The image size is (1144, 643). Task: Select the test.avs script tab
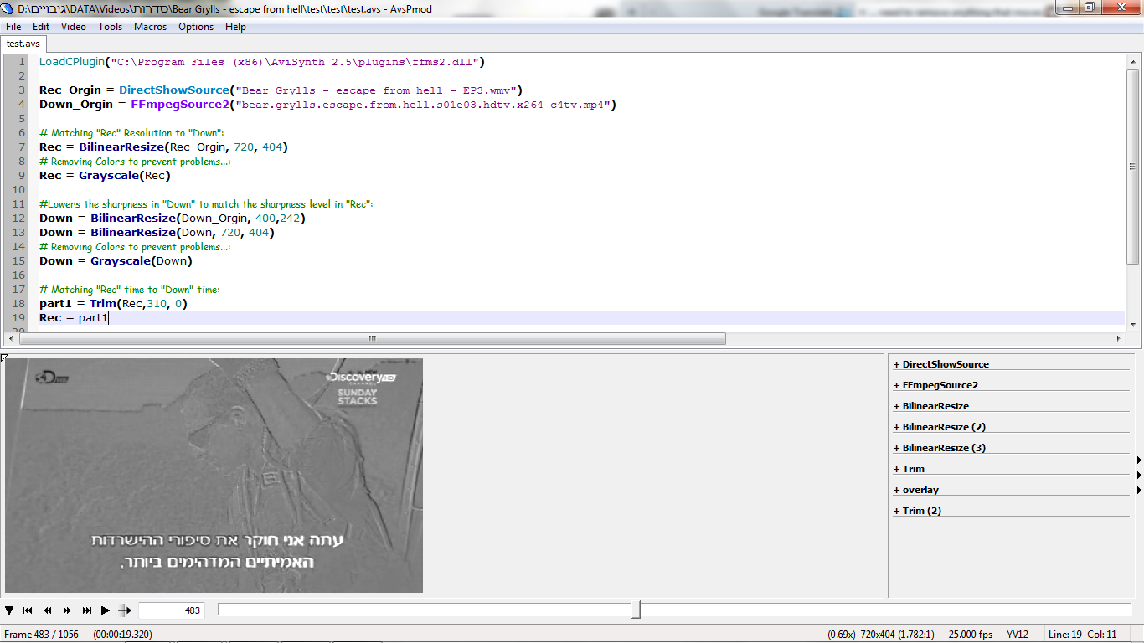23,44
